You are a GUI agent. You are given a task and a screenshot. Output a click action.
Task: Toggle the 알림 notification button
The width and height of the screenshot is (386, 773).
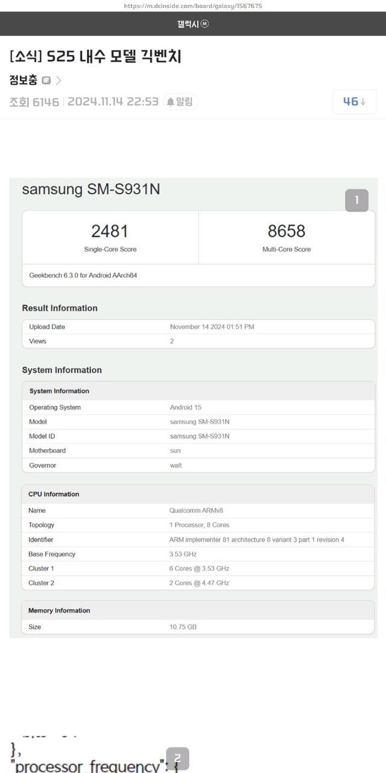click(x=180, y=102)
